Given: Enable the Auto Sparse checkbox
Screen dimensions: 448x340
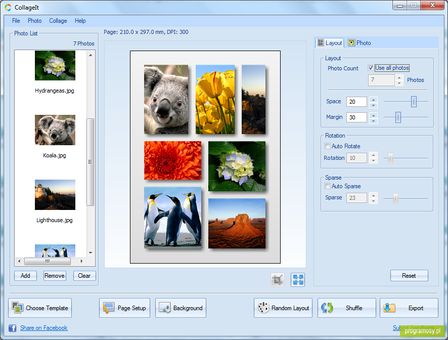Looking at the screenshot, I should (328, 186).
